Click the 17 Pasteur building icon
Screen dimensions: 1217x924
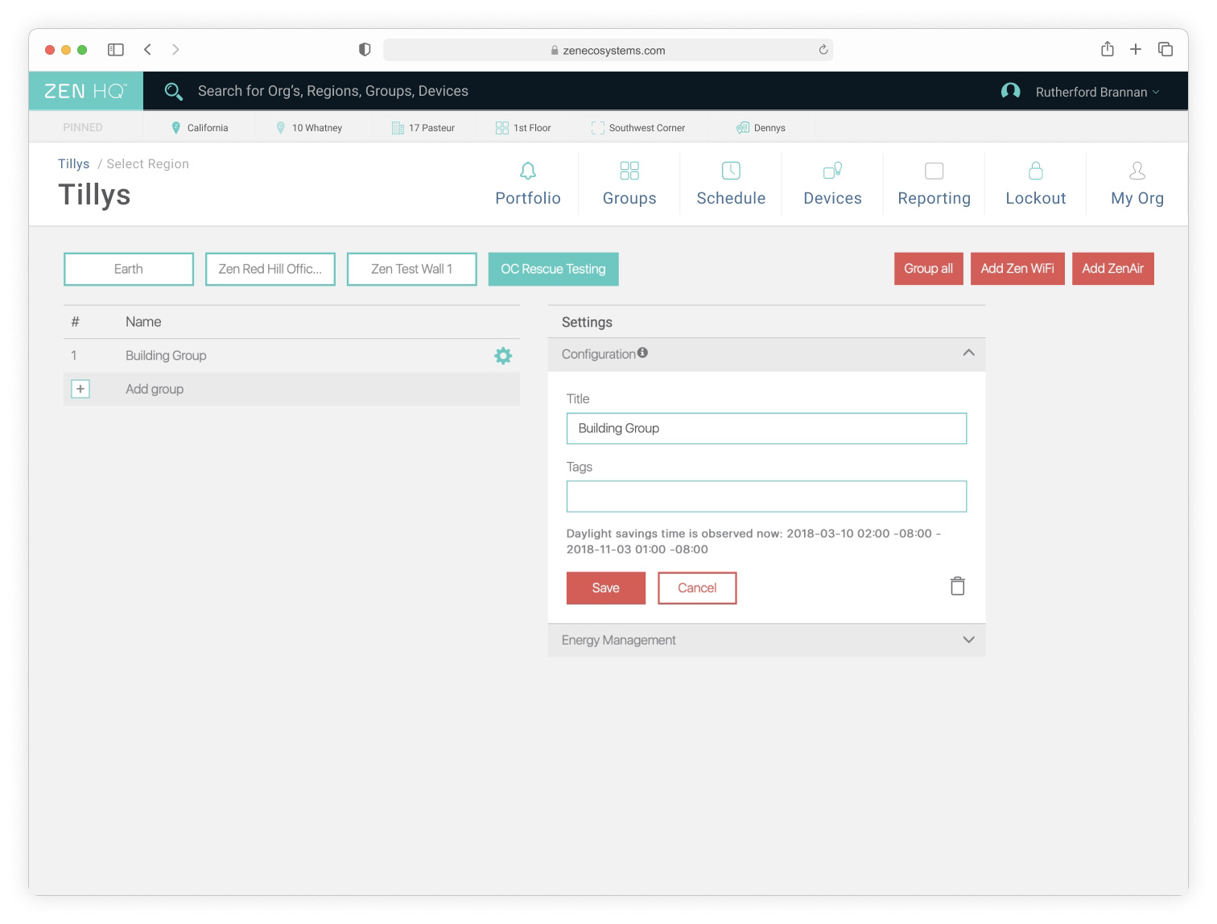pyautogui.click(x=398, y=127)
